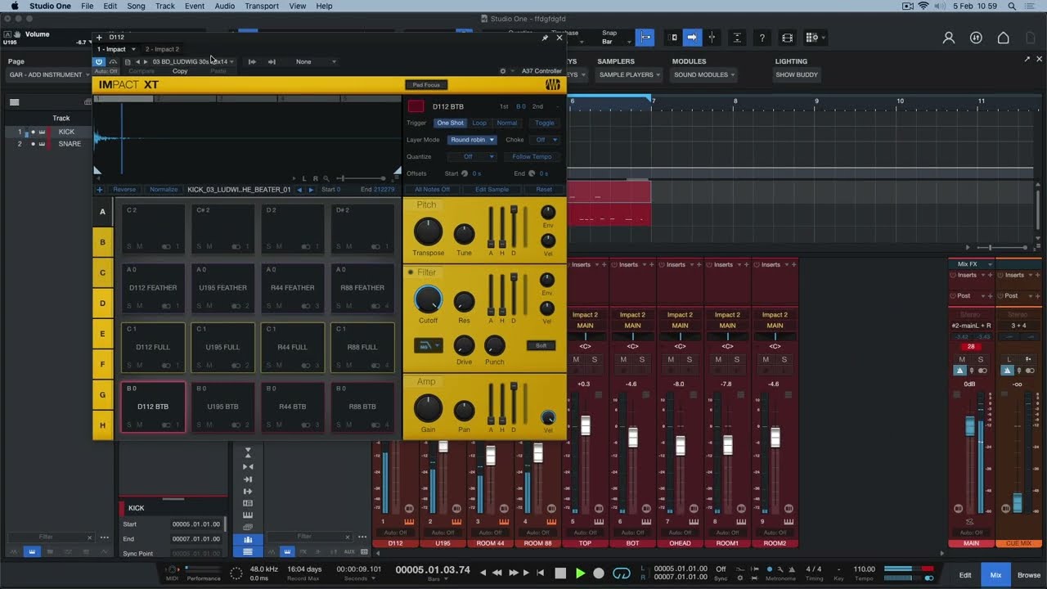Image resolution: width=1047 pixels, height=589 pixels.
Task: Open the user account icon
Action: (x=949, y=38)
